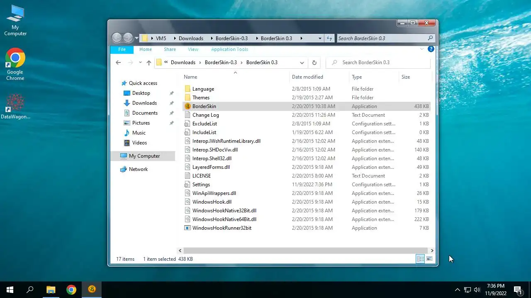Screen dimensions: 531x298
Task: Open the File ribbon tab
Action: pos(122,49)
